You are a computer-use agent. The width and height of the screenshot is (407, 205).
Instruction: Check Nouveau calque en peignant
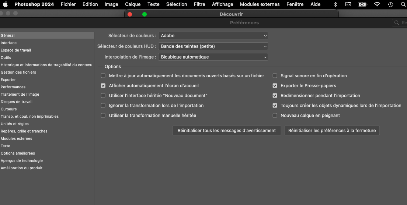pyautogui.click(x=275, y=116)
